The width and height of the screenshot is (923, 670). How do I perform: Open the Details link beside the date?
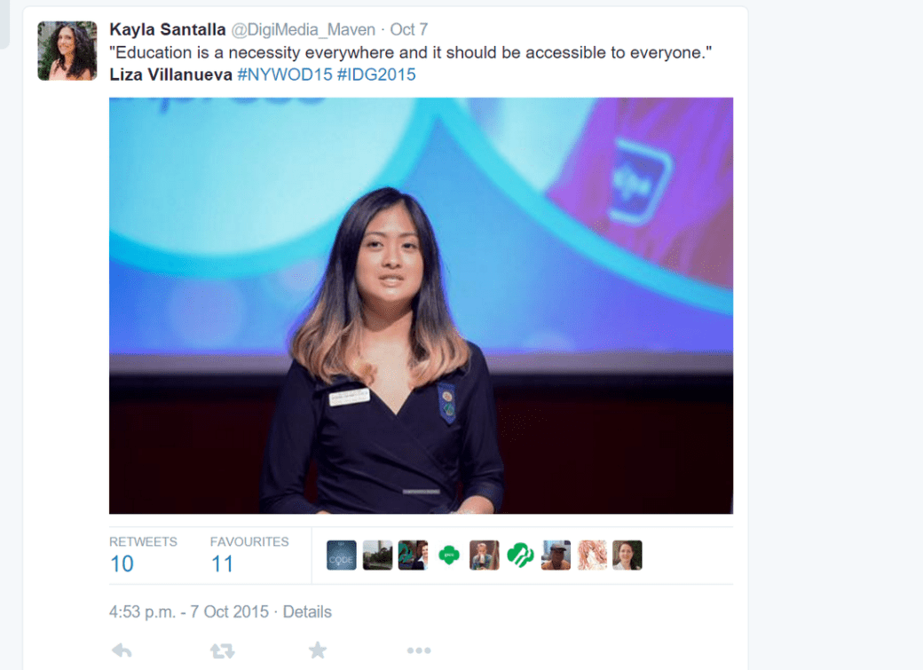(307, 611)
